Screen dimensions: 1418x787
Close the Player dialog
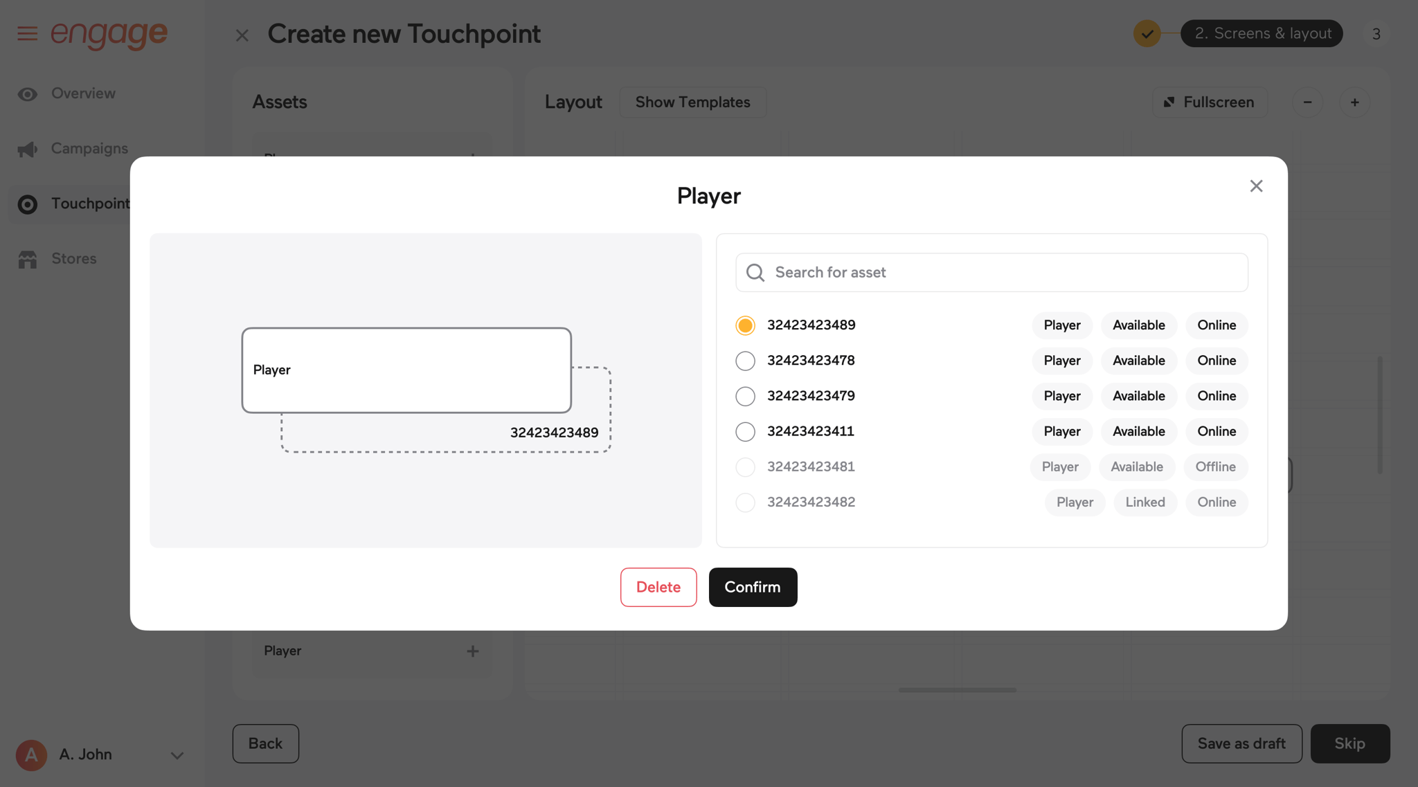click(1256, 186)
